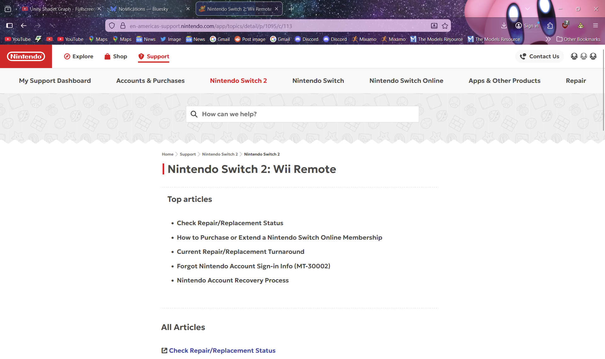Open the list all tabs dropdown
The image size is (605, 359).
click(527, 9)
